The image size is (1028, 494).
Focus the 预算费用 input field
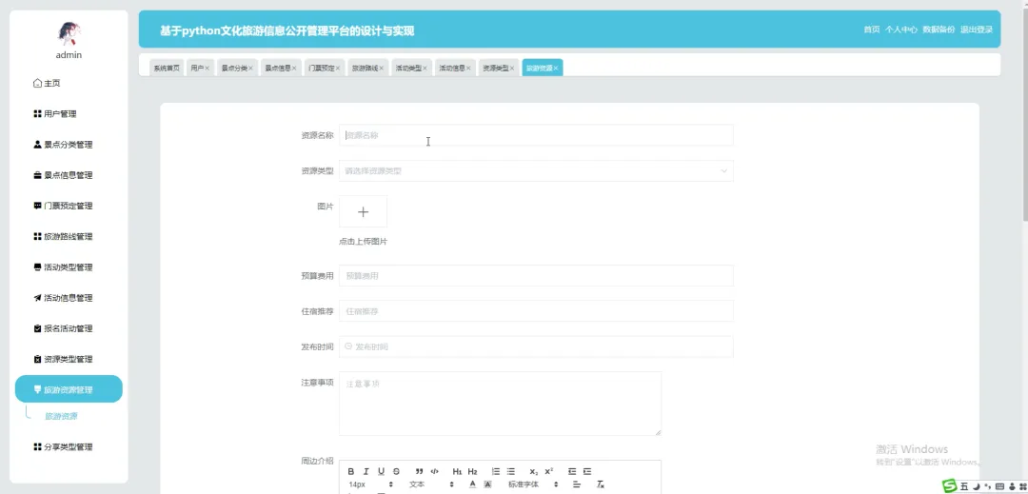pos(536,276)
